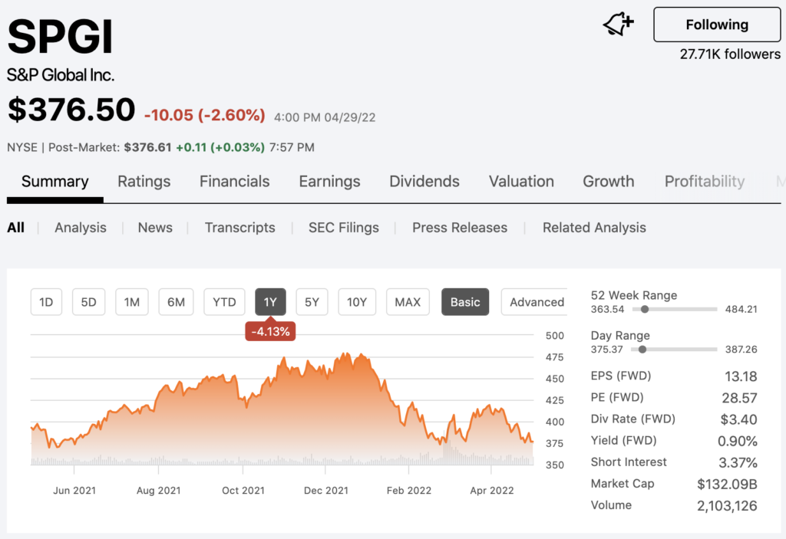The width and height of the screenshot is (786, 539).
Task: Select the All filter
Action: pos(15,228)
